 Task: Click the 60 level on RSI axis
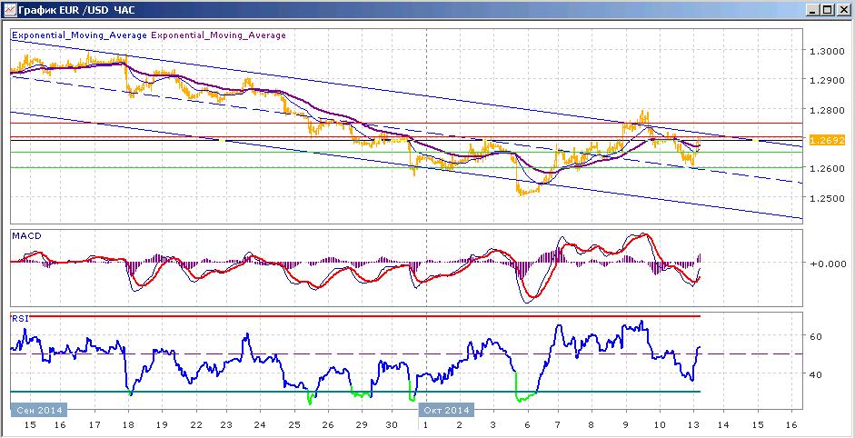pos(816,337)
